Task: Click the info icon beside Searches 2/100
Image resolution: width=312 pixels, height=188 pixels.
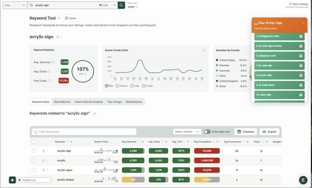Action: point(137,7)
